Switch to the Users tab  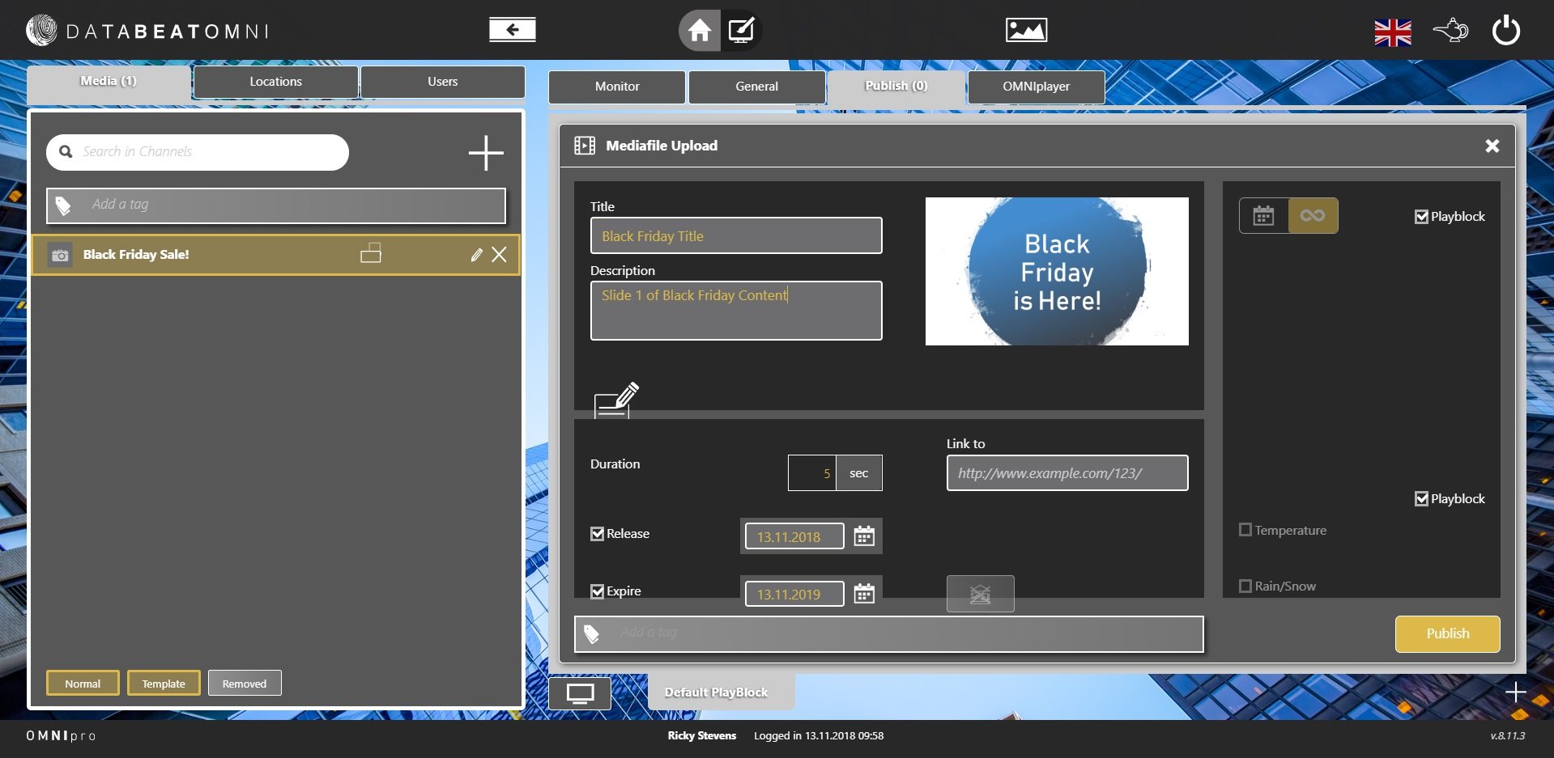pyautogui.click(x=442, y=82)
